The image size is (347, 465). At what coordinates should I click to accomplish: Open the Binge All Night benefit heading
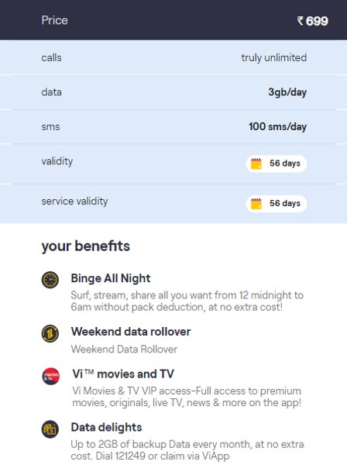coord(111,278)
